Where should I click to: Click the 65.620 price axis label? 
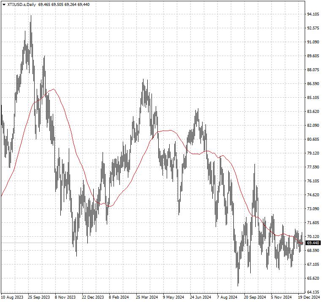coord(313,278)
